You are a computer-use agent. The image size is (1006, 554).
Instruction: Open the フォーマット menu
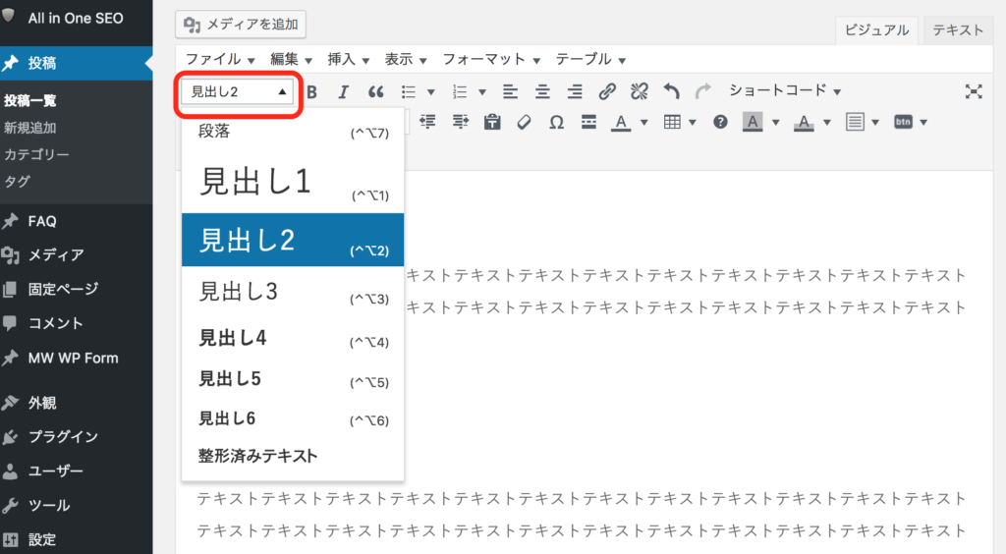(489, 59)
